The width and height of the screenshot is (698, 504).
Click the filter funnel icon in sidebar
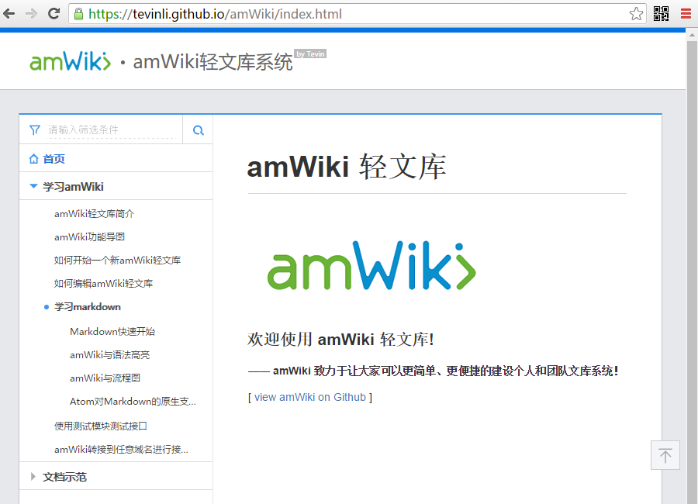coord(34,129)
